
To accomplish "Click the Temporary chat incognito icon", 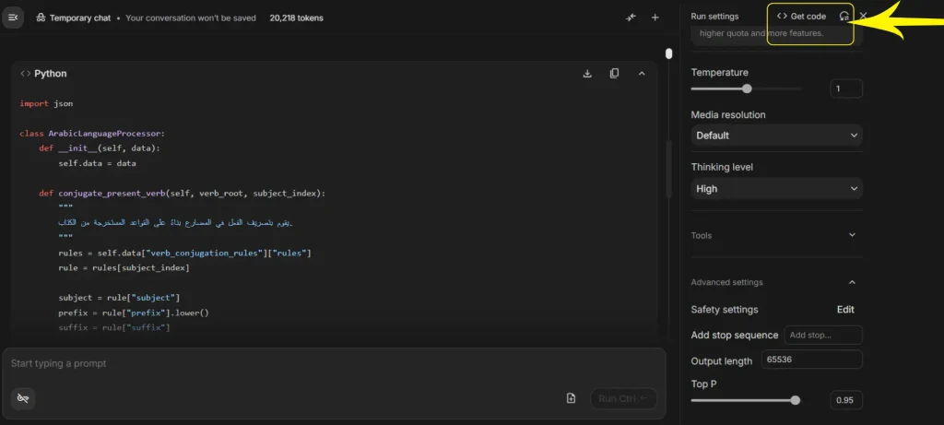I will tap(41, 18).
